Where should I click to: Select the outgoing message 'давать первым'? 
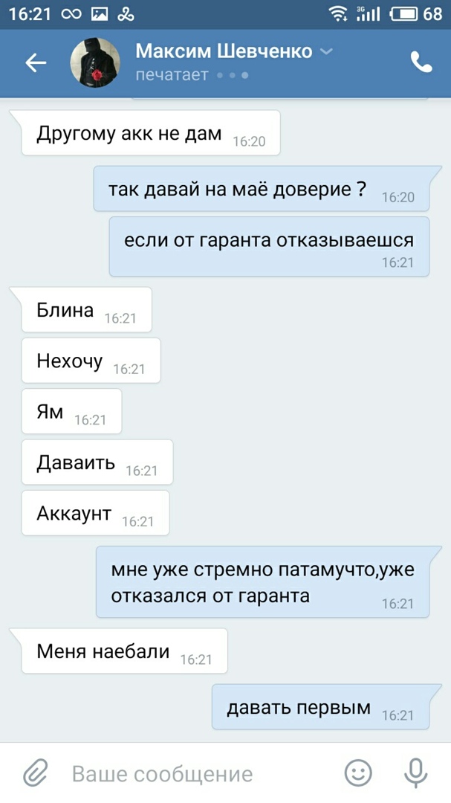click(320, 707)
